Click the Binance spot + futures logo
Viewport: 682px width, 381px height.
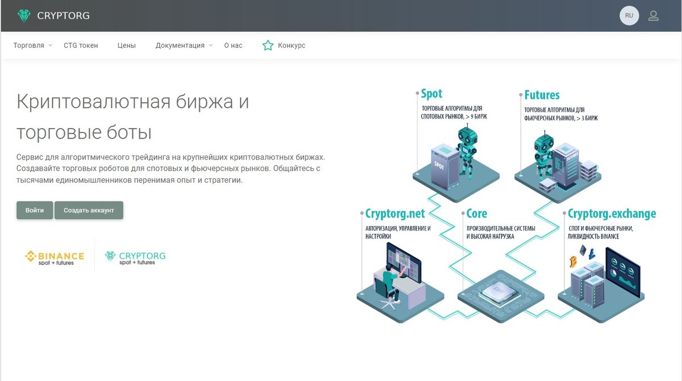pos(55,258)
